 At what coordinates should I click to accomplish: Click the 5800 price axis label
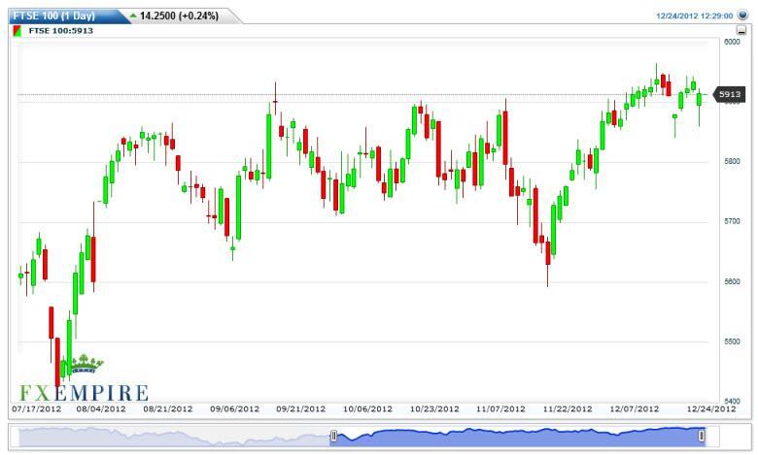(x=732, y=161)
